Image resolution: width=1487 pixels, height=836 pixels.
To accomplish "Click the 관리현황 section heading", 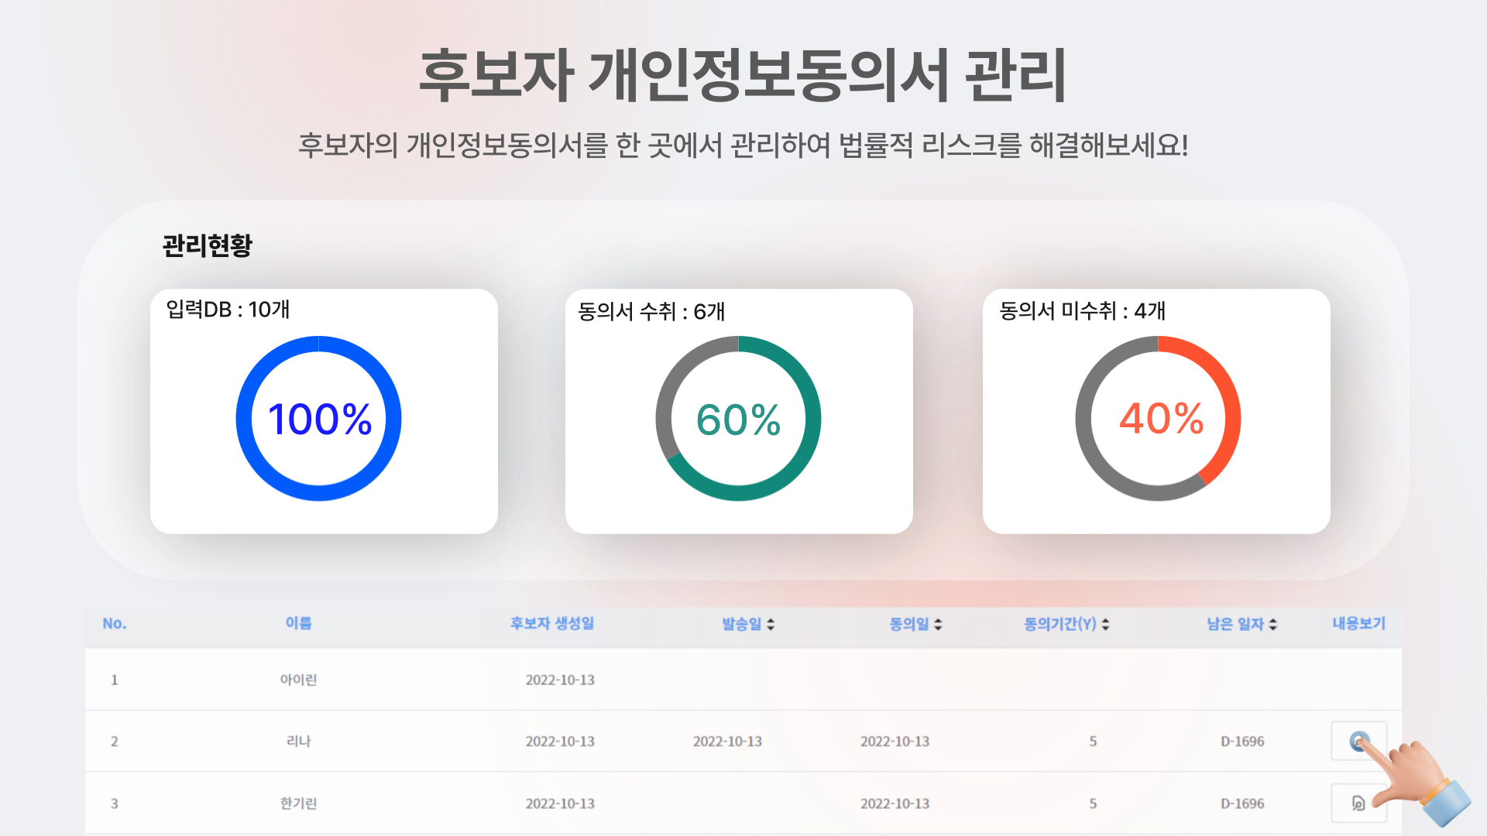I will (207, 245).
